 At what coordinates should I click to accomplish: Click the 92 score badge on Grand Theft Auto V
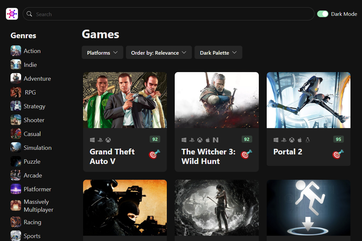(155, 139)
